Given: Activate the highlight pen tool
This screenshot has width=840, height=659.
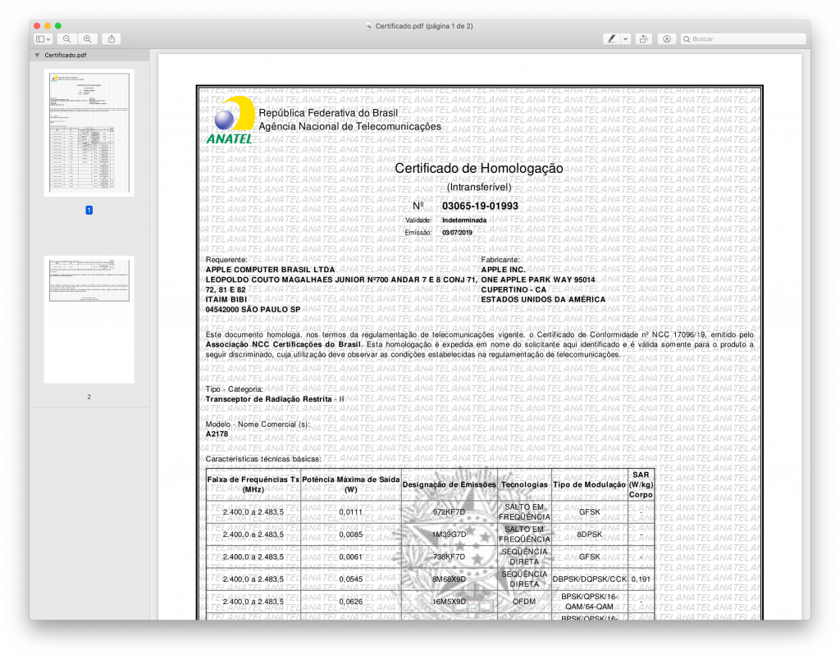Looking at the screenshot, I should pos(611,39).
